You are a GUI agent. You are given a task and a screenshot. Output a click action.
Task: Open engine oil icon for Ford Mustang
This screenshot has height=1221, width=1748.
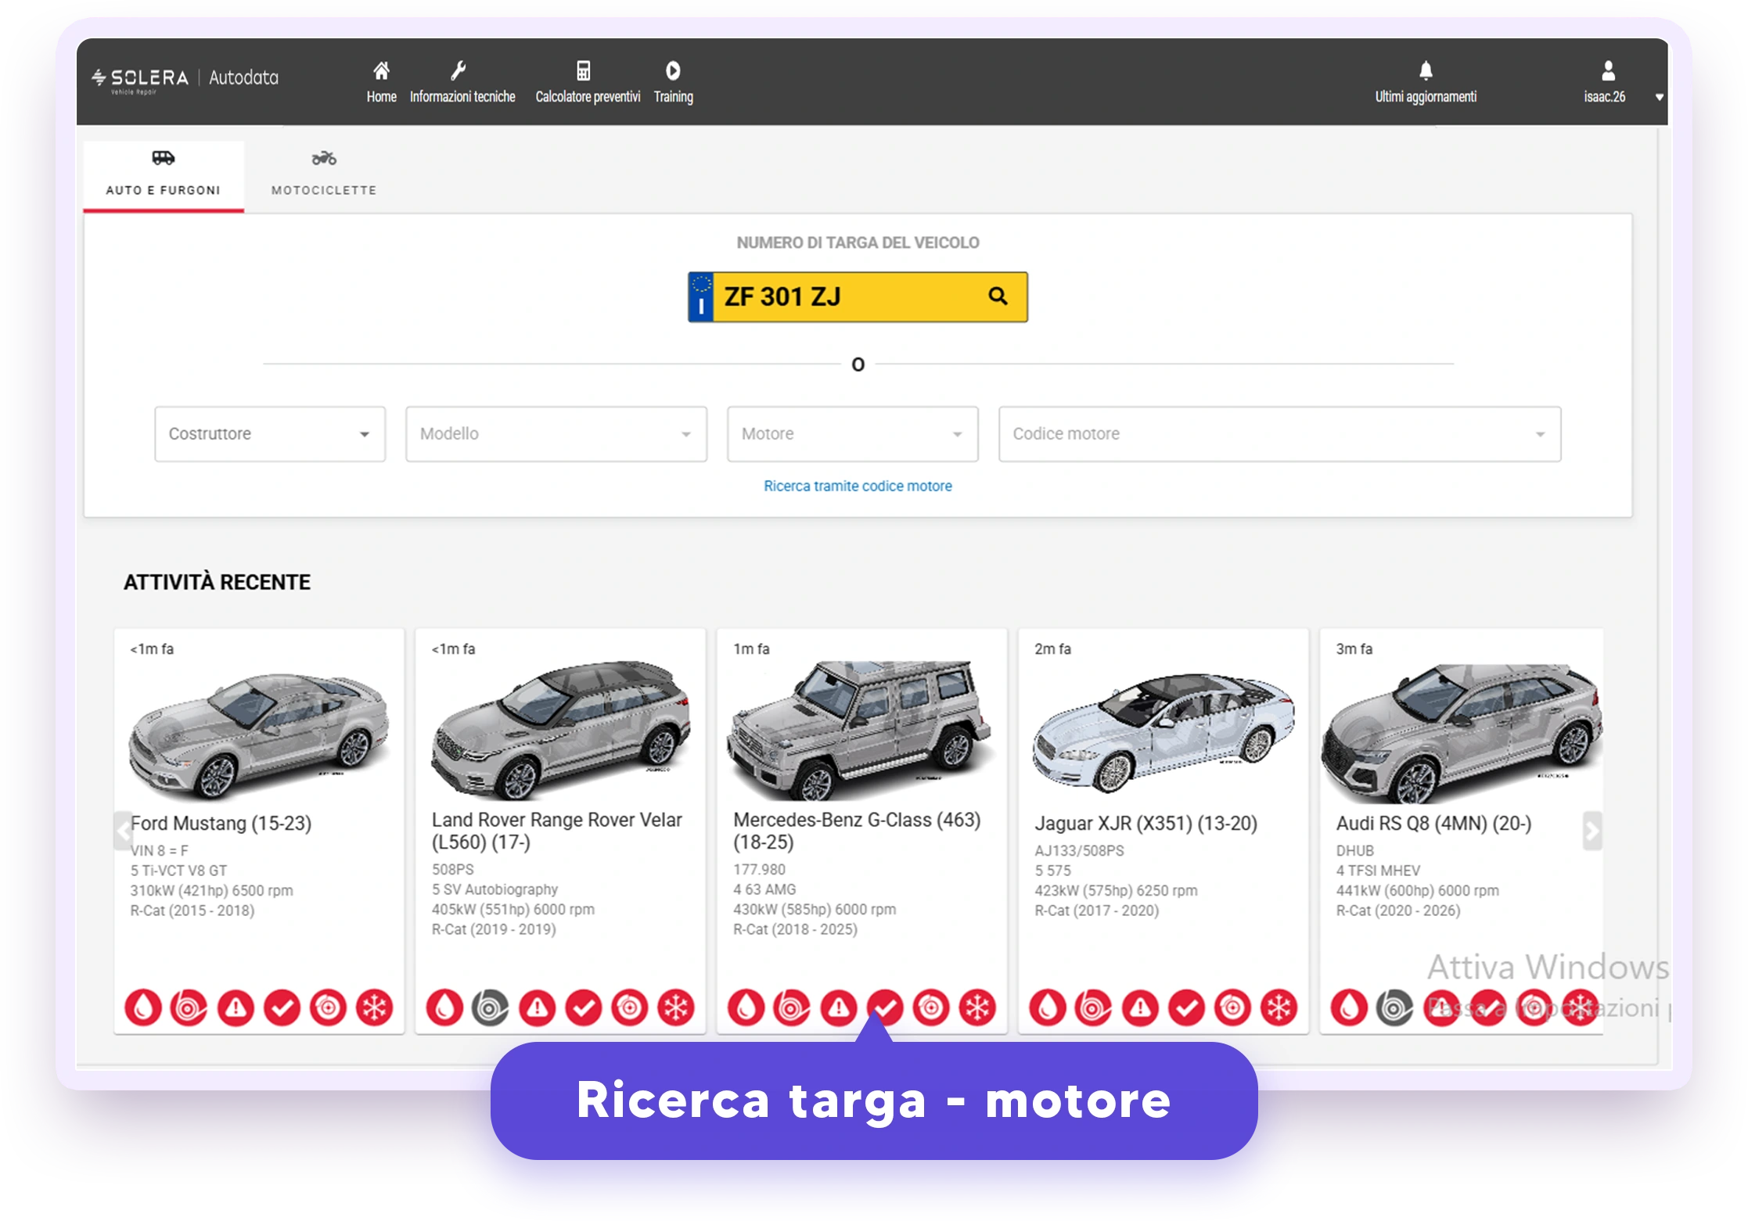pyautogui.click(x=143, y=1007)
